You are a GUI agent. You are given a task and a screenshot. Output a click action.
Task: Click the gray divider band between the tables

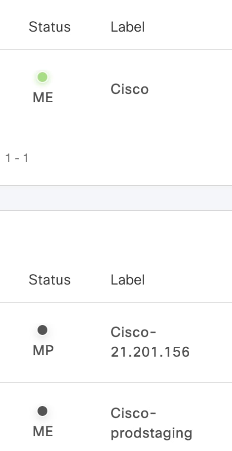pyautogui.click(x=116, y=198)
